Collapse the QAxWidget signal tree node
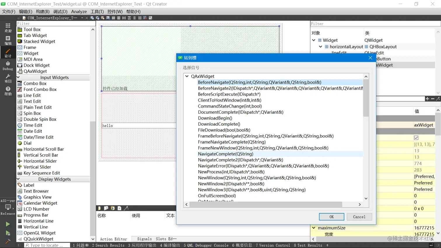441x248 pixels. tap(187, 76)
